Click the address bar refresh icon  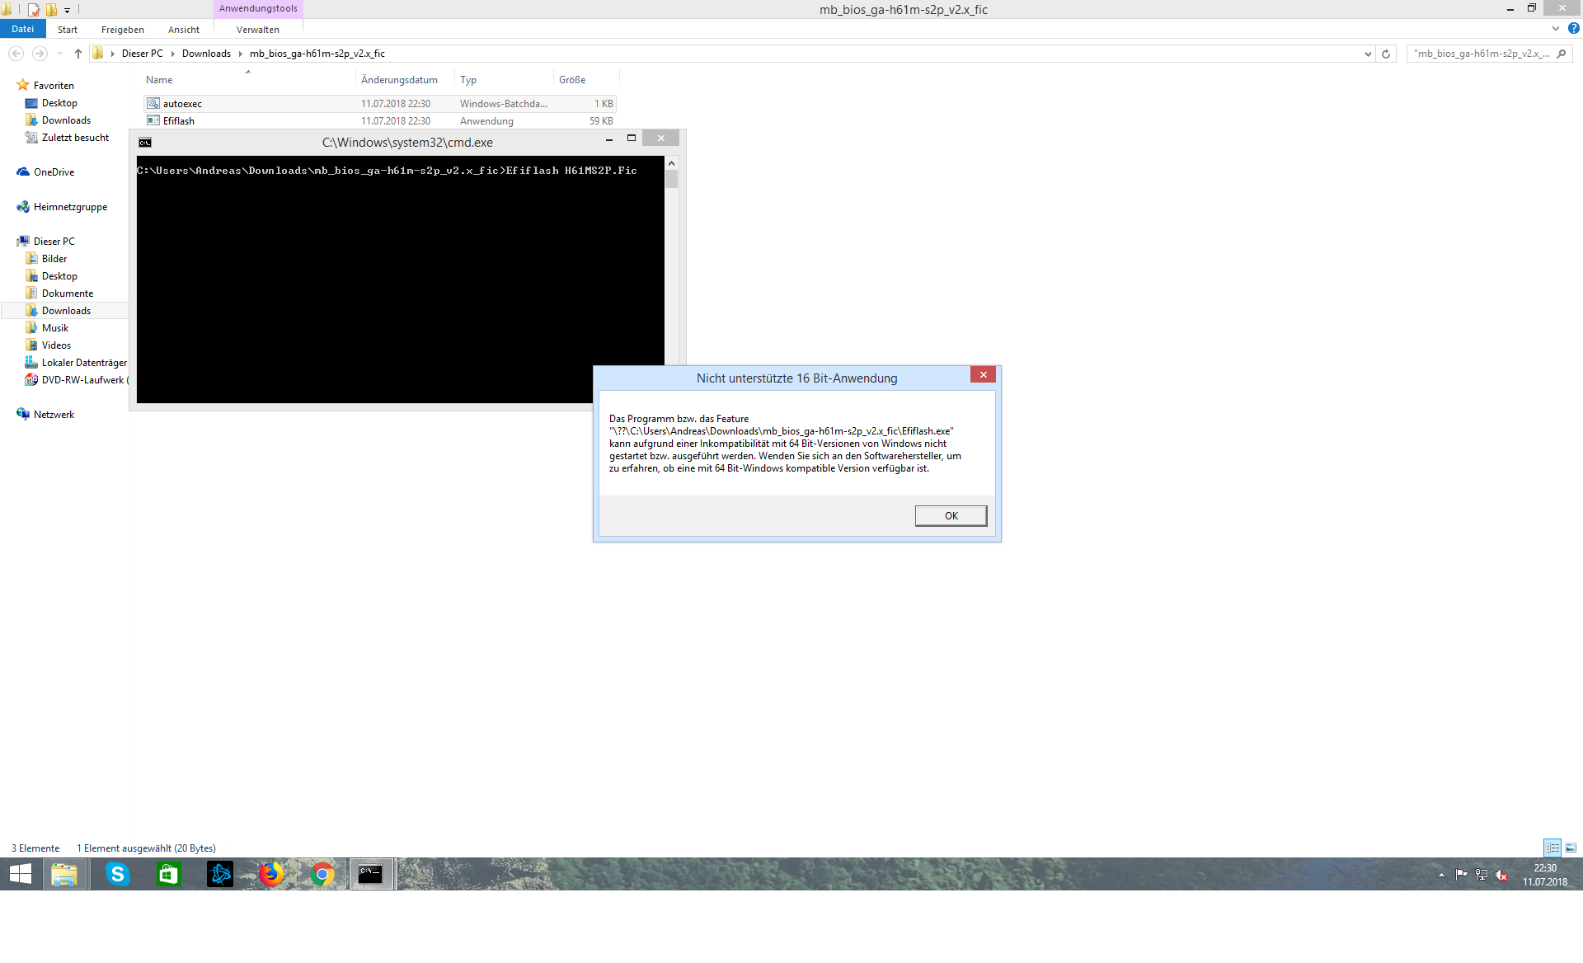point(1386,54)
